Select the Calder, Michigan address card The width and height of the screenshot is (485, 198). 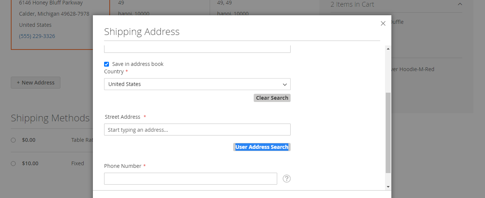point(54,14)
